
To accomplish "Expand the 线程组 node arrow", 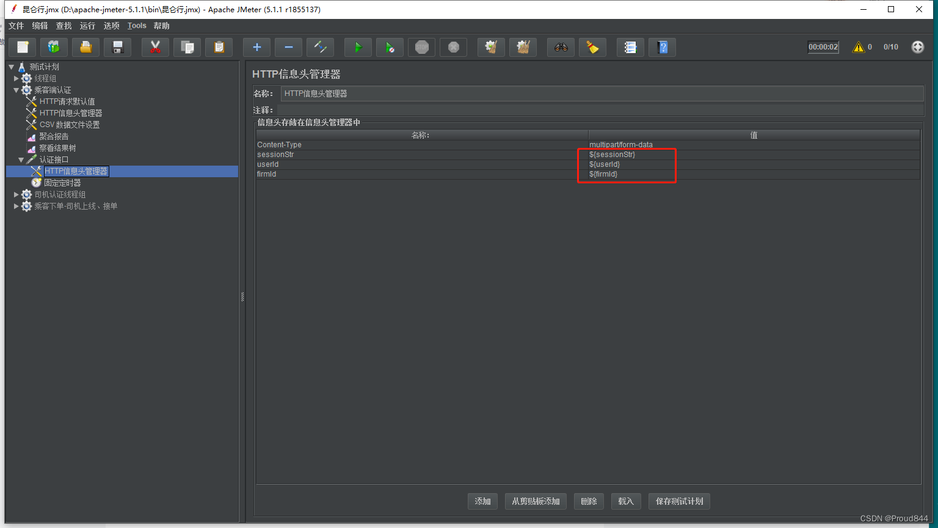I will pos(16,78).
